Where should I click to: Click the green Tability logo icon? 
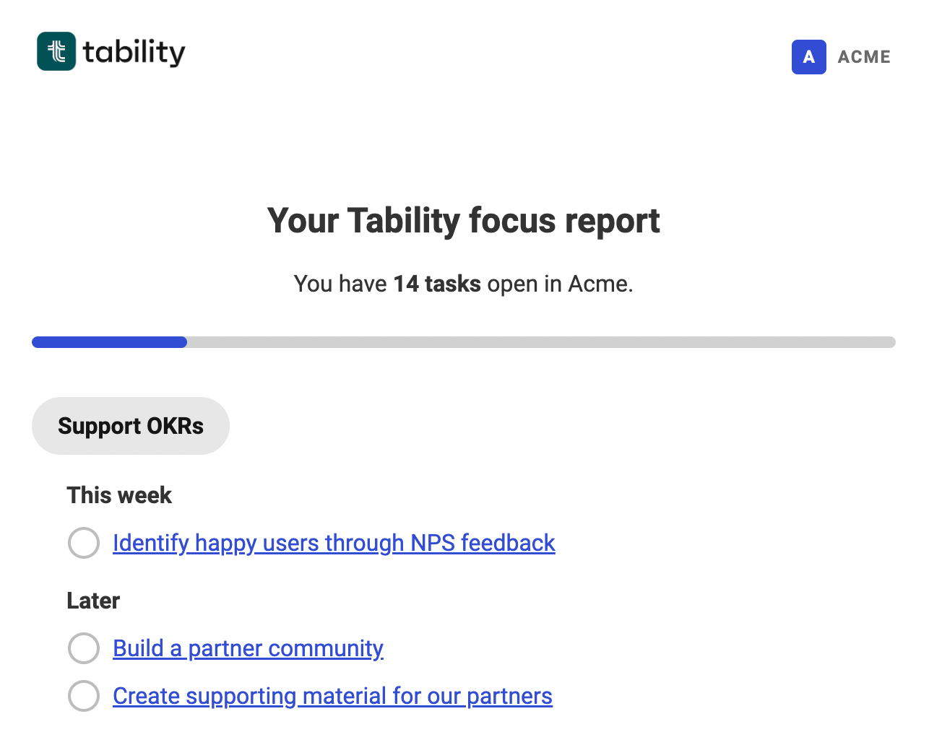point(56,51)
